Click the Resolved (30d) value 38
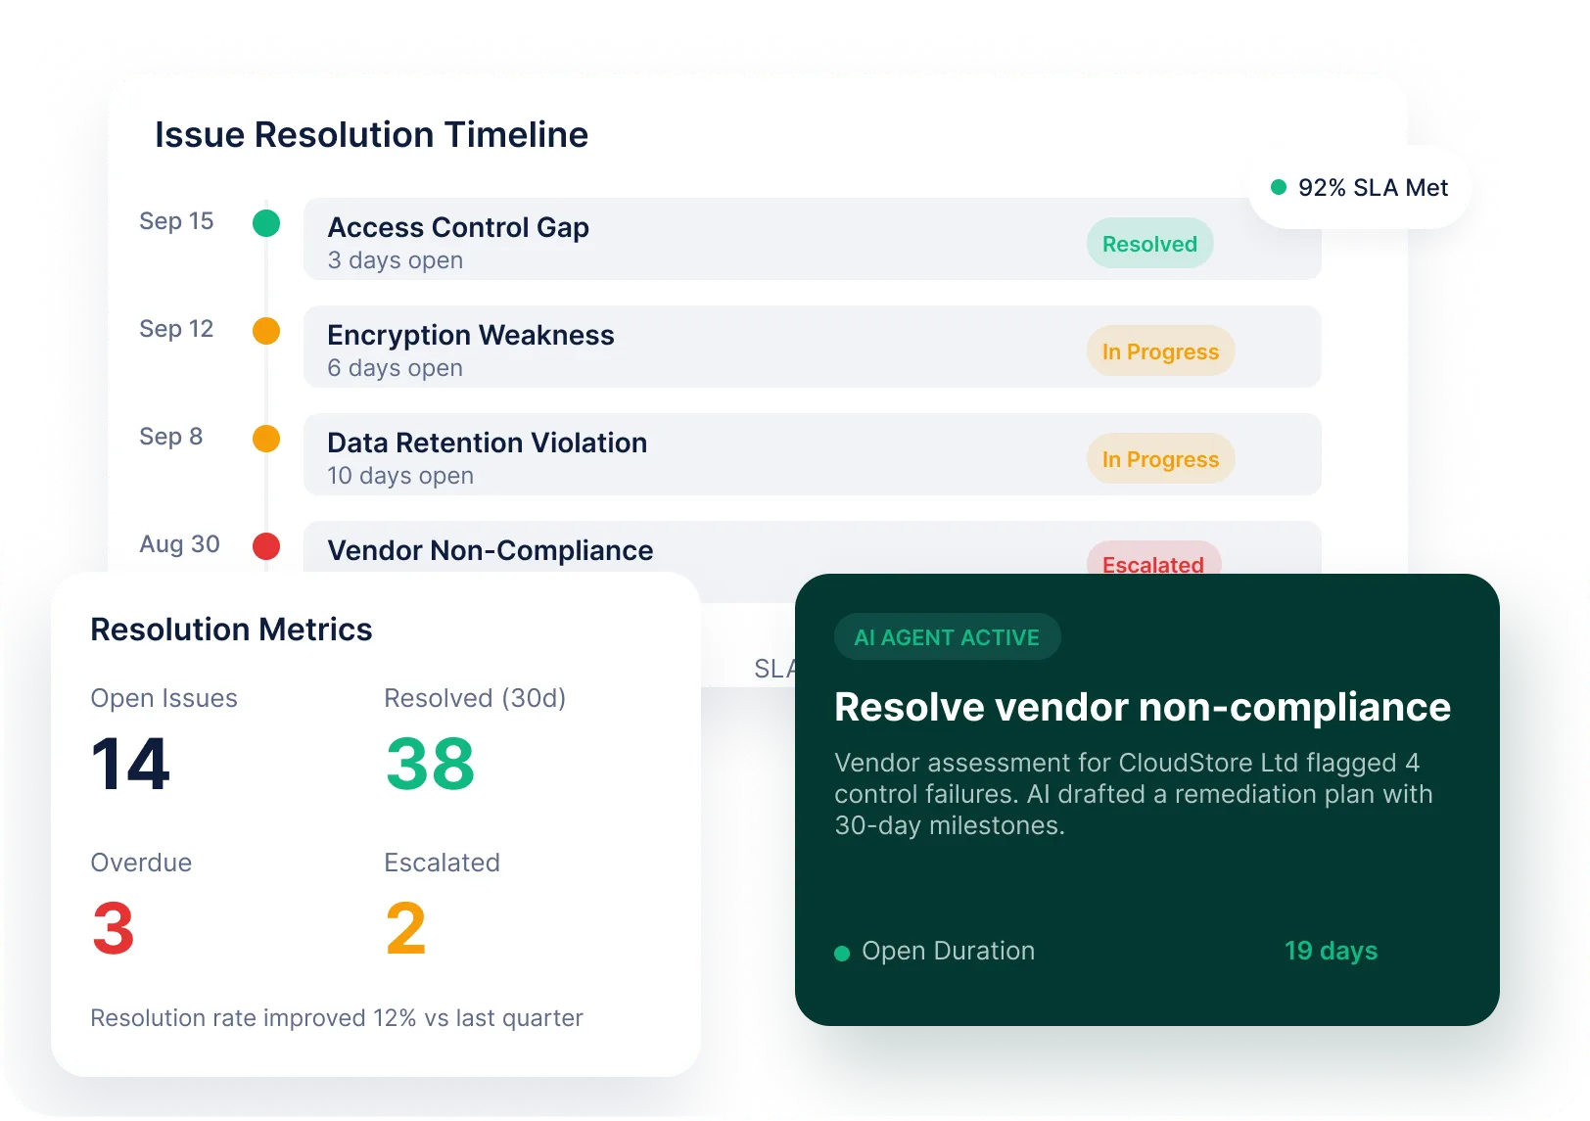This screenshot has height=1121, width=1590. 431,765
